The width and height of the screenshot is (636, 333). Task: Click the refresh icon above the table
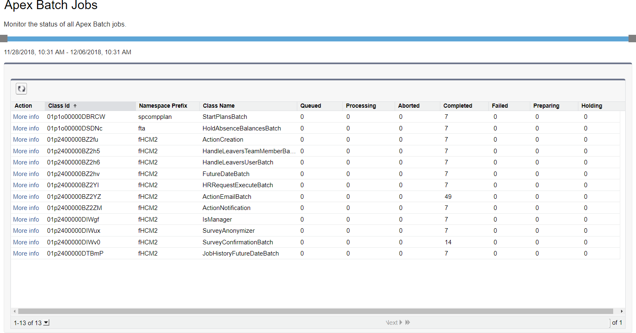tap(21, 89)
